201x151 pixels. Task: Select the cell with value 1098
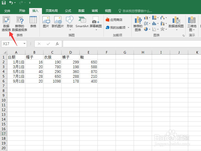pyautogui.click(x=52, y=81)
